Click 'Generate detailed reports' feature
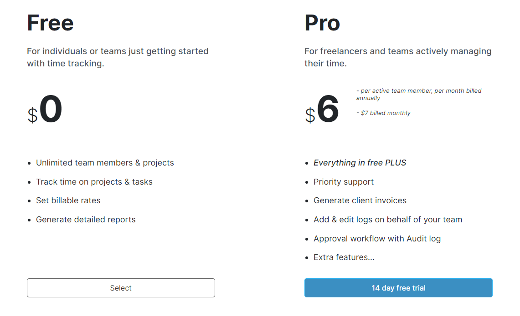The height and width of the screenshot is (316, 520). tap(86, 220)
